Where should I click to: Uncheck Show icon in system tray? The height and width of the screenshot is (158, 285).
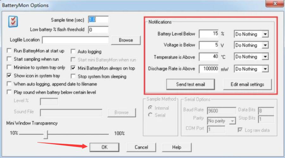[9, 75]
